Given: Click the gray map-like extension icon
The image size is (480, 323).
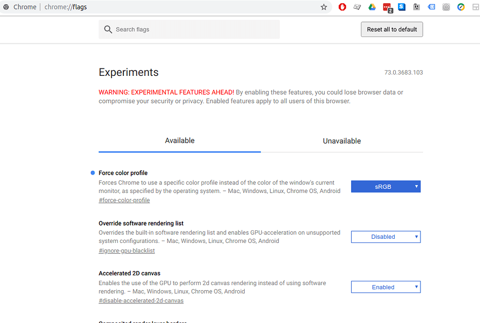Looking at the screenshot, I should [357, 7].
